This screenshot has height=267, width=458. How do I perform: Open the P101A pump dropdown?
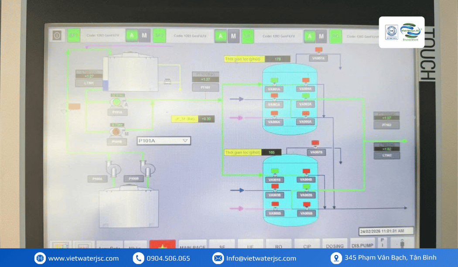pyautogui.click(x=164, y=140)
